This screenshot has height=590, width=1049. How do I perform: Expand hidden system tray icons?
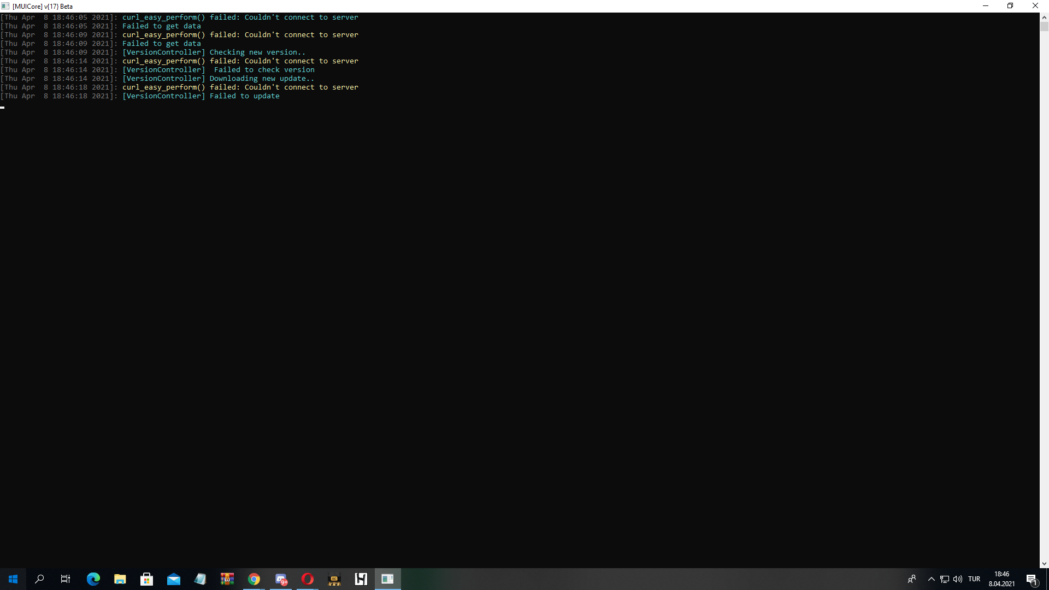pos(932,579)
